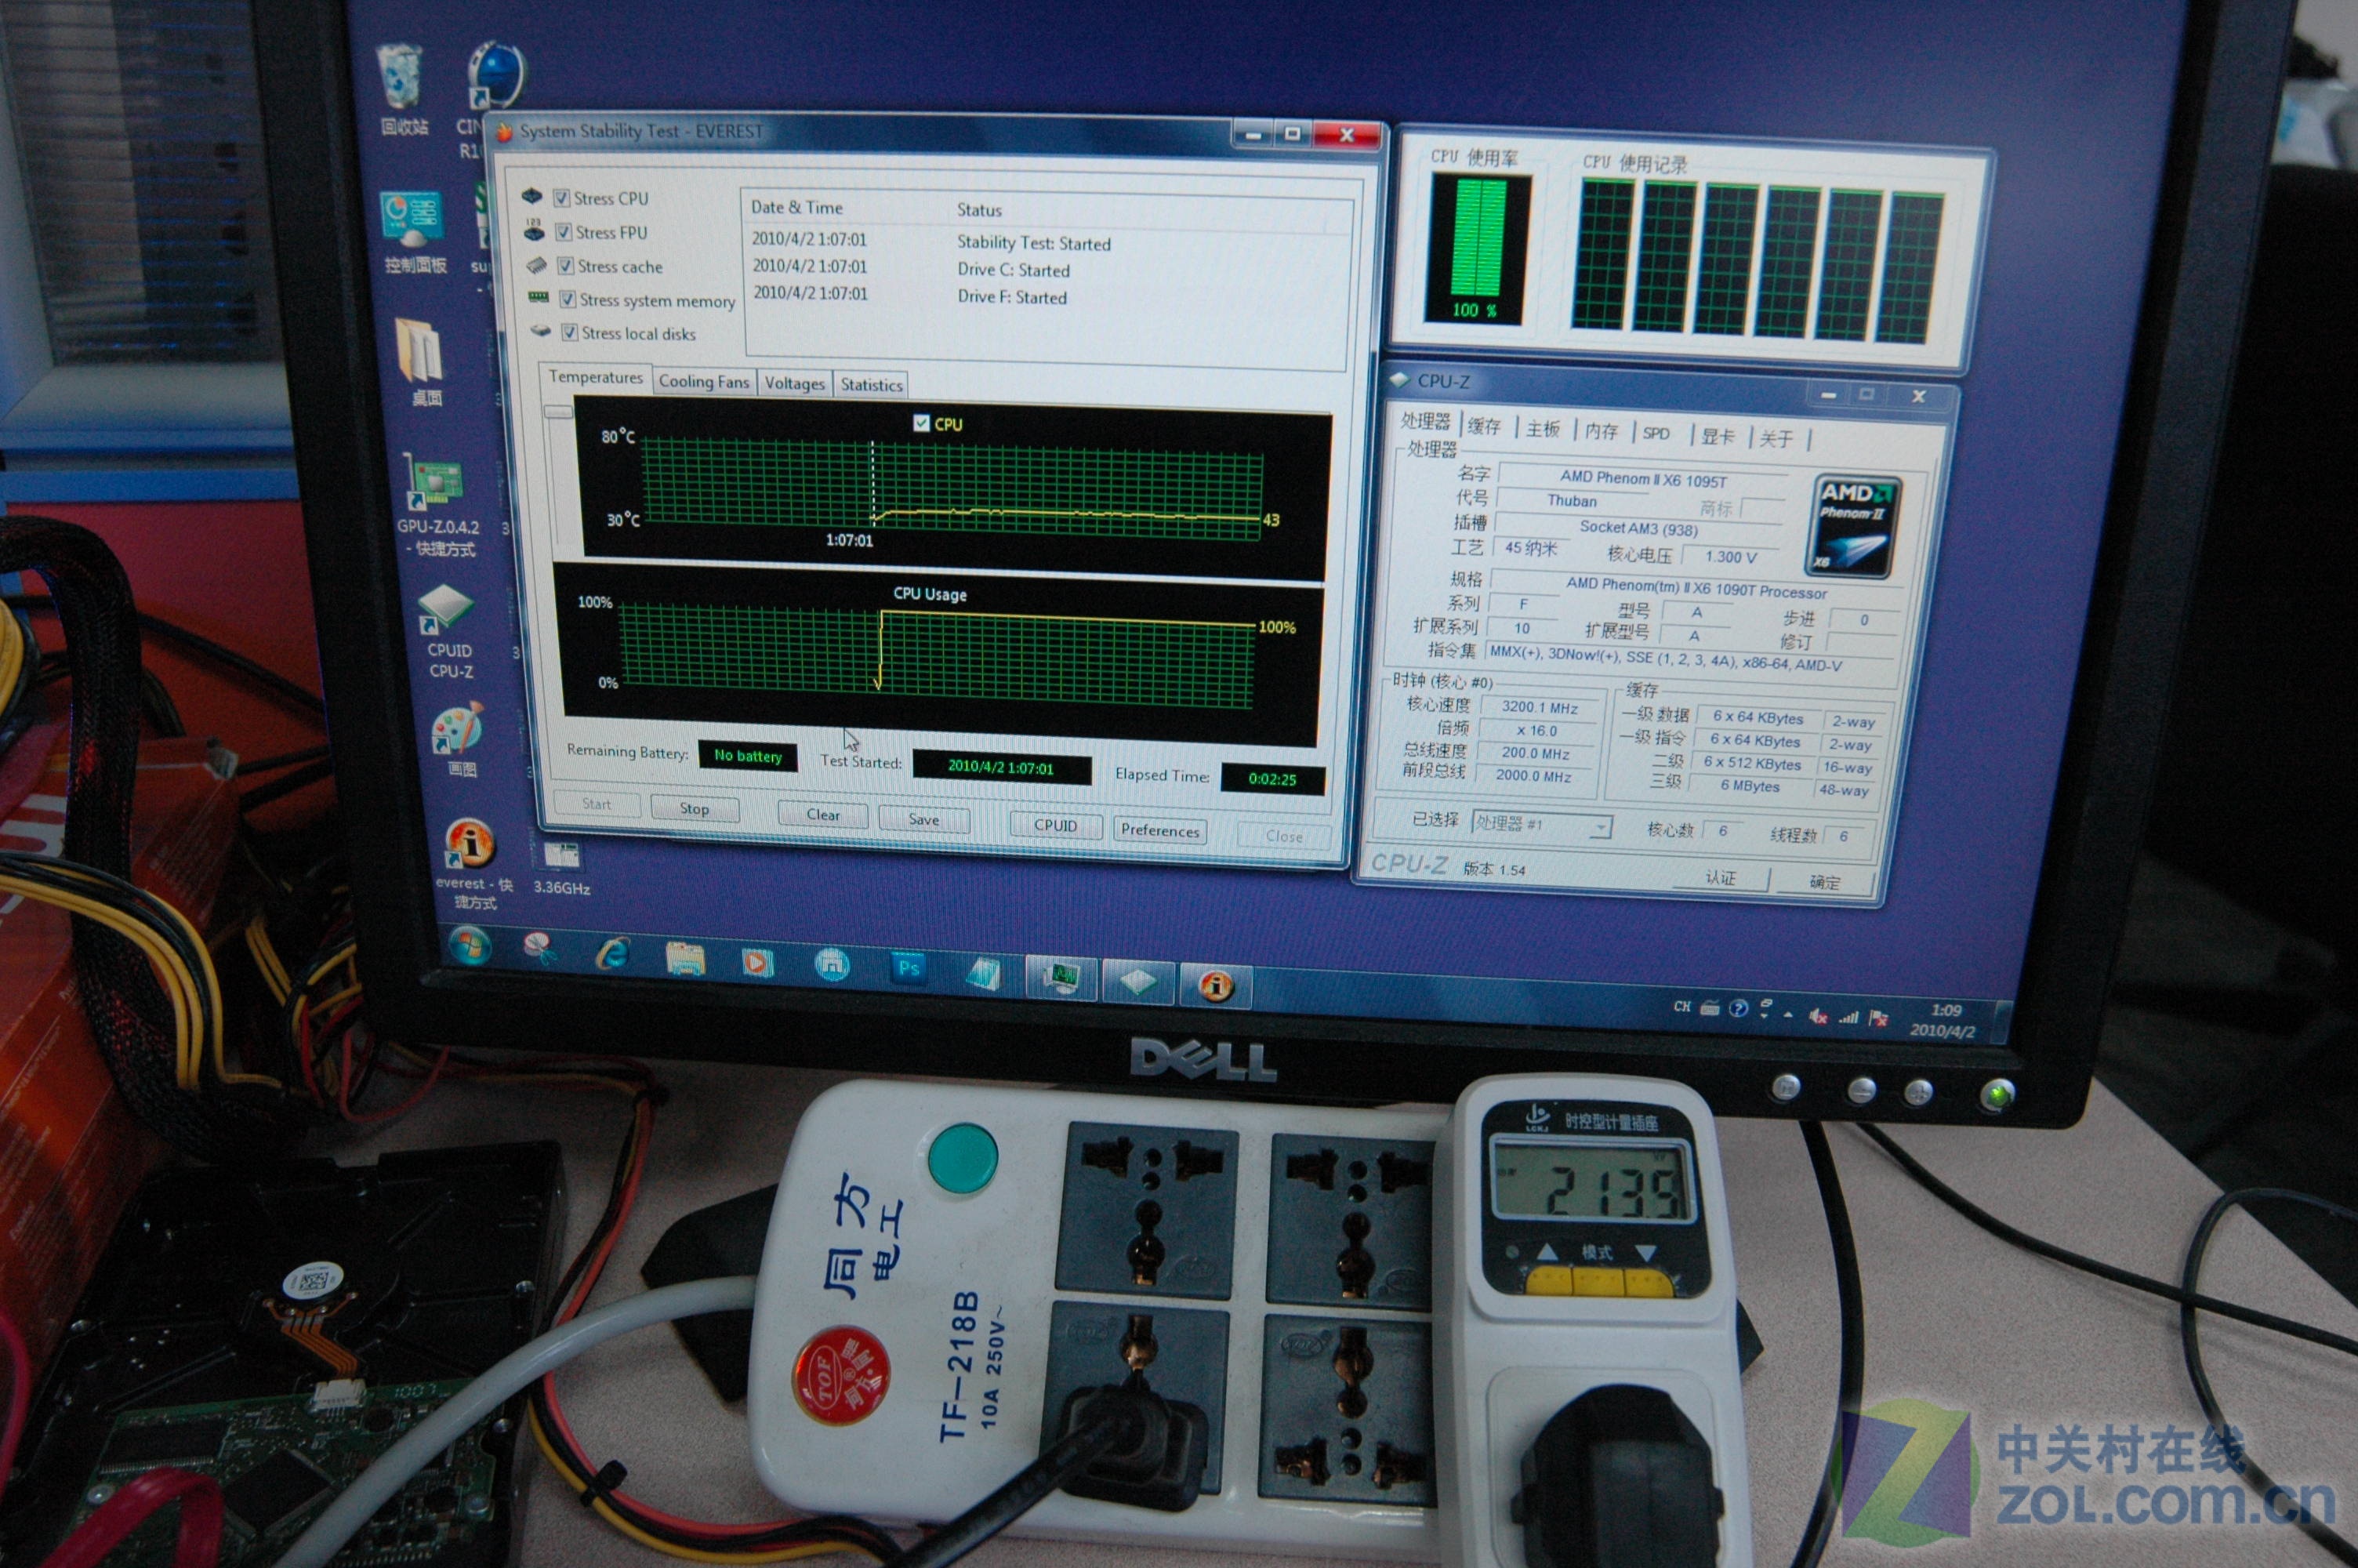Open the 主板 tab in CPU-Z
The height and width of the screenshot is (1568, 2358).
coord(1543,429)
